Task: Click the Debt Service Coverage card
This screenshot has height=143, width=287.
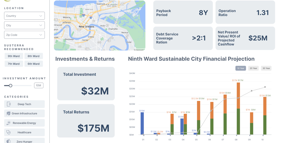Action: point(183,38)
